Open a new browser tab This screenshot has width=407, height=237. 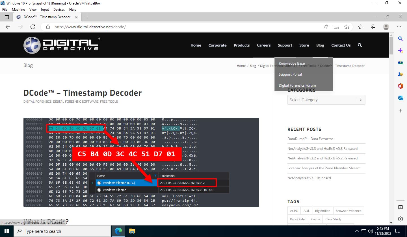pos(86,17)
